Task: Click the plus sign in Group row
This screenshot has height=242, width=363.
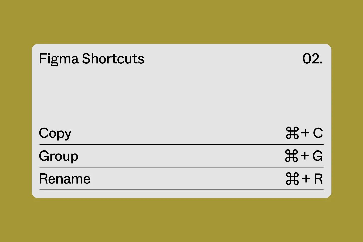Action: pos(305,155)
